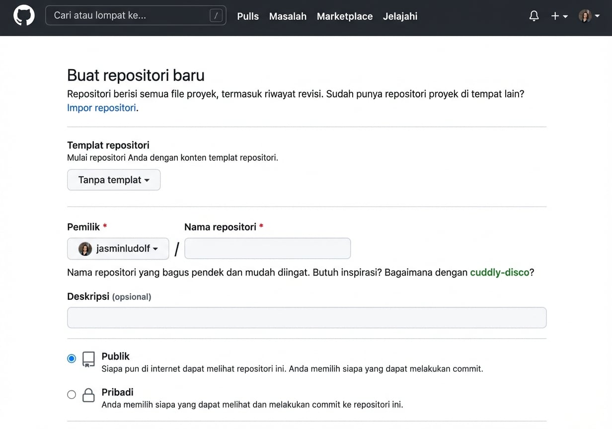Select the Pribadi radio button

[72, 395]
